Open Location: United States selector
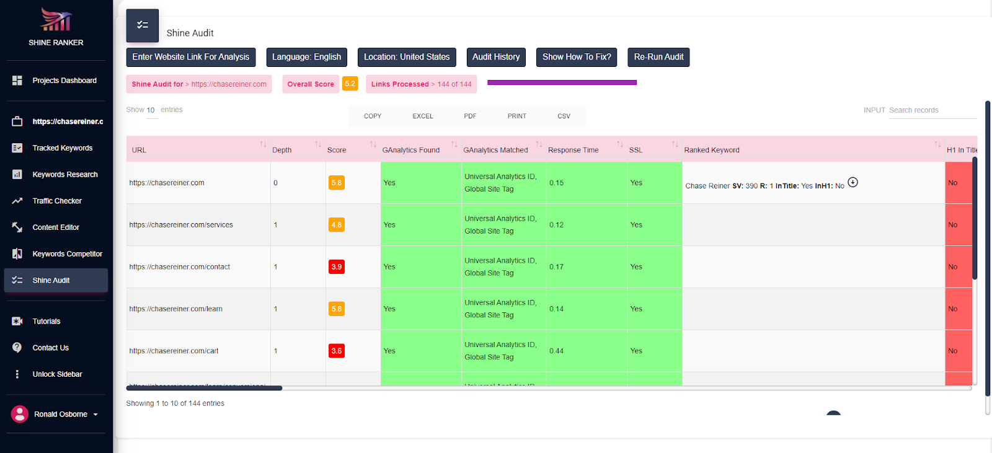The width and height of the screenshot is (992, 453). coord(407,57)
